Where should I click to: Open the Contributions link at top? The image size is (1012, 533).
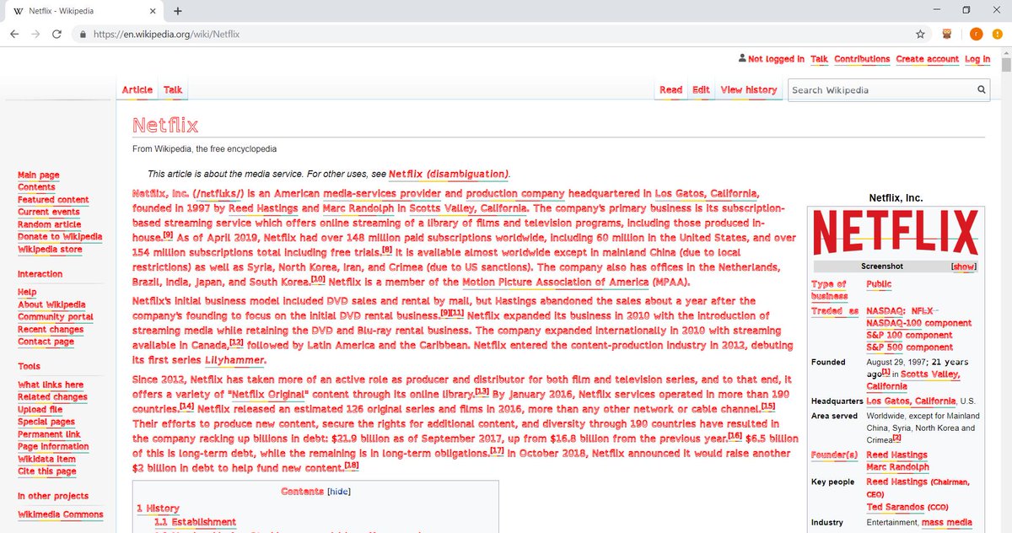coord(862,59)
